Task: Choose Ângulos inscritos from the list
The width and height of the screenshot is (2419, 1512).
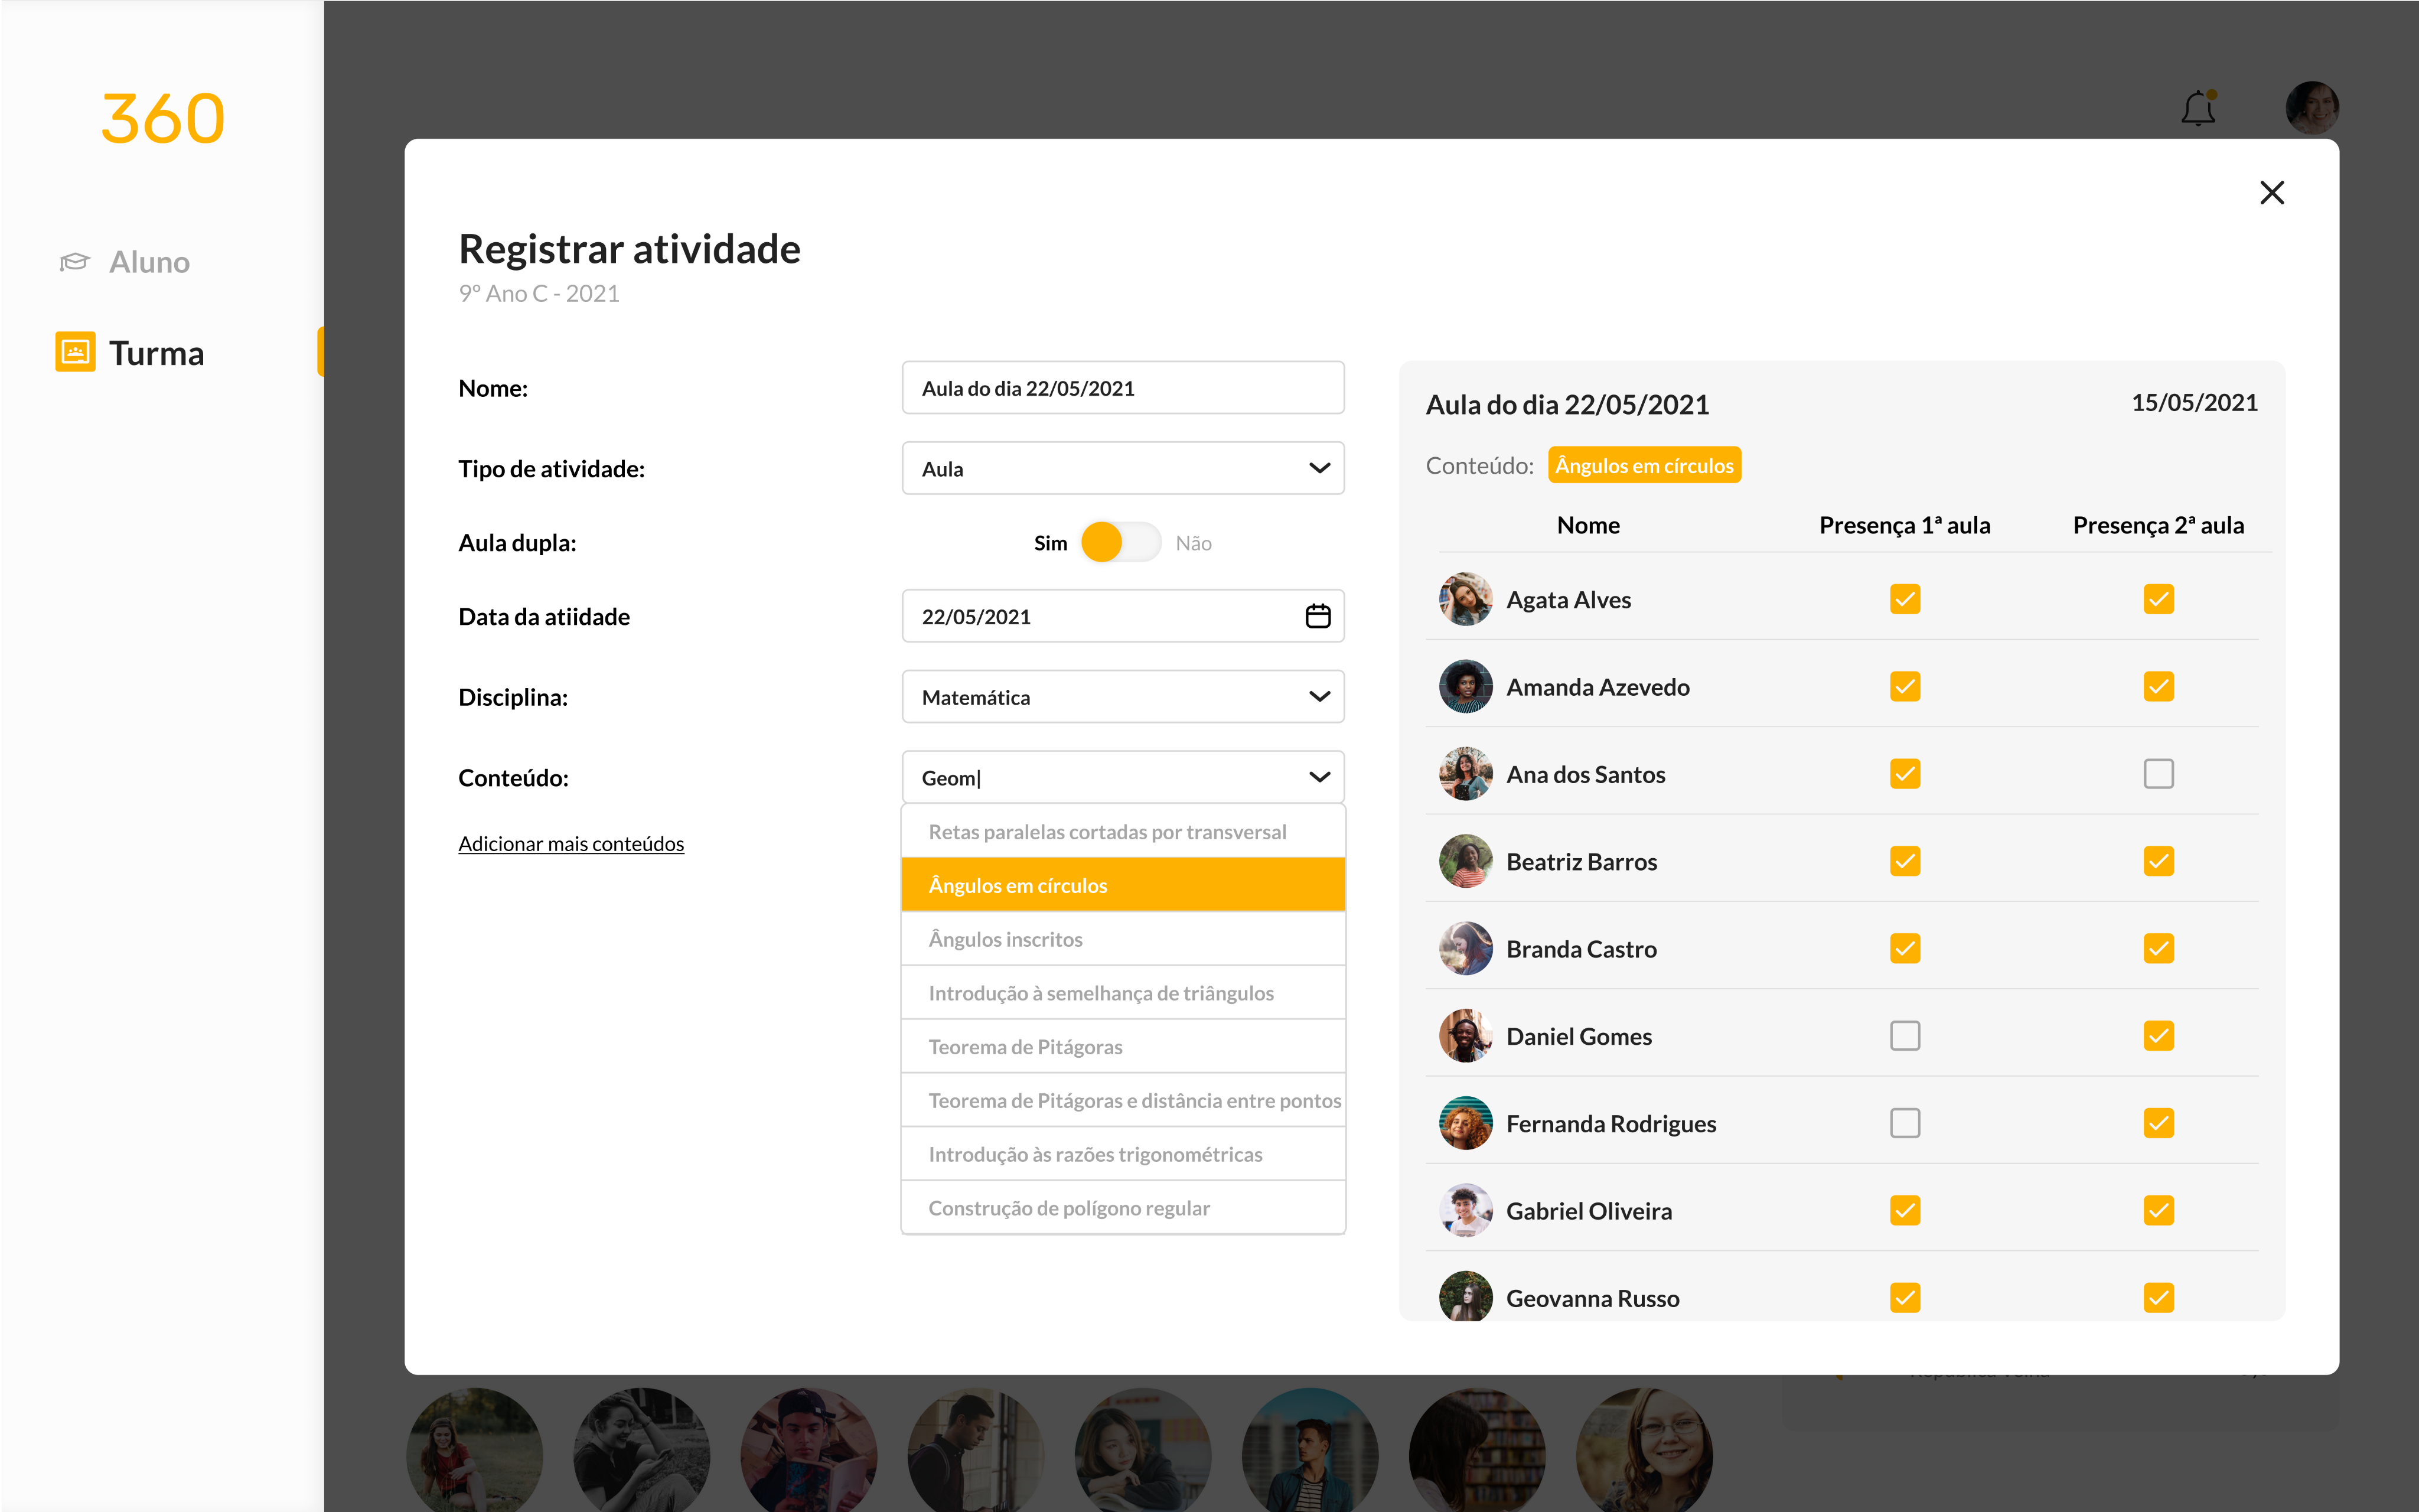Action: 1005,939
